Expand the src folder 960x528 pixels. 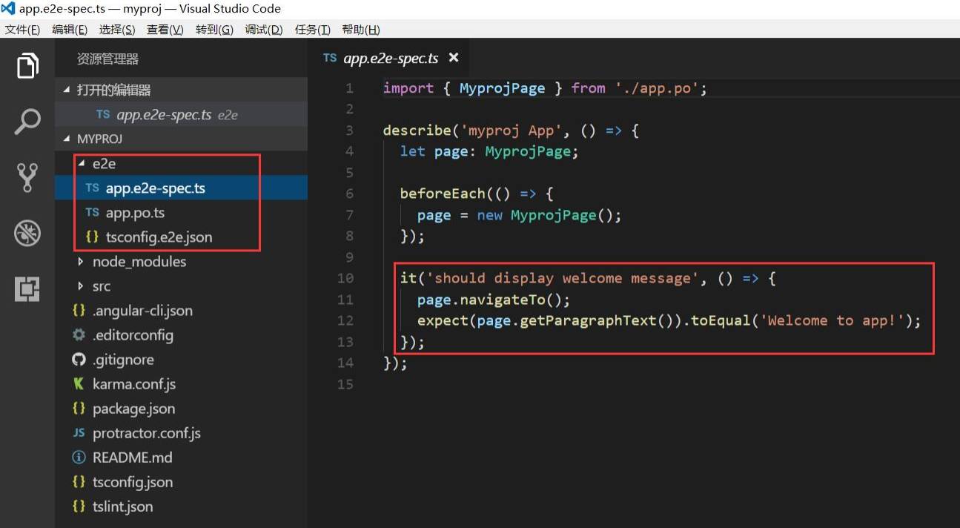tap(82, 286)
